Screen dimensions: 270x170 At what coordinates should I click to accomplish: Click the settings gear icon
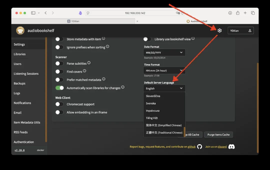[x=219, y=31]
